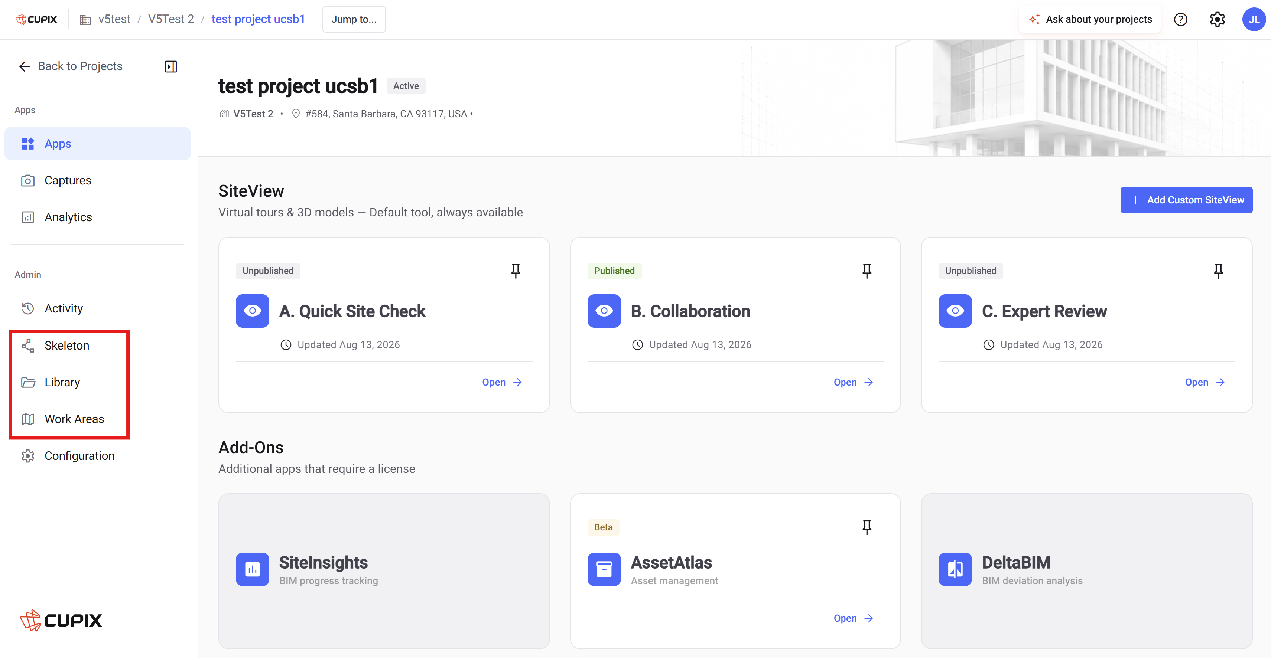Click the AssetAtlas title
This screenshot has width=1271, height=658.
[x=671, y=562]
